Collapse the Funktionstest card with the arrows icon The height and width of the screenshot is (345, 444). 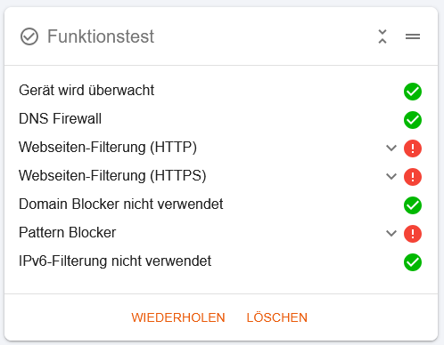point(382,36)
